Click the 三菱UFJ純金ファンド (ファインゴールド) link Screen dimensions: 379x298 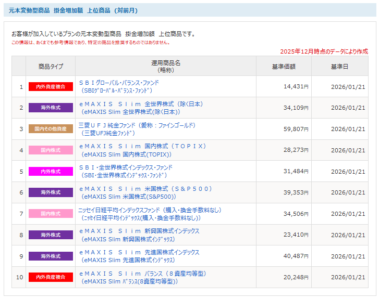pyautogui.click(x=137, y=125)
